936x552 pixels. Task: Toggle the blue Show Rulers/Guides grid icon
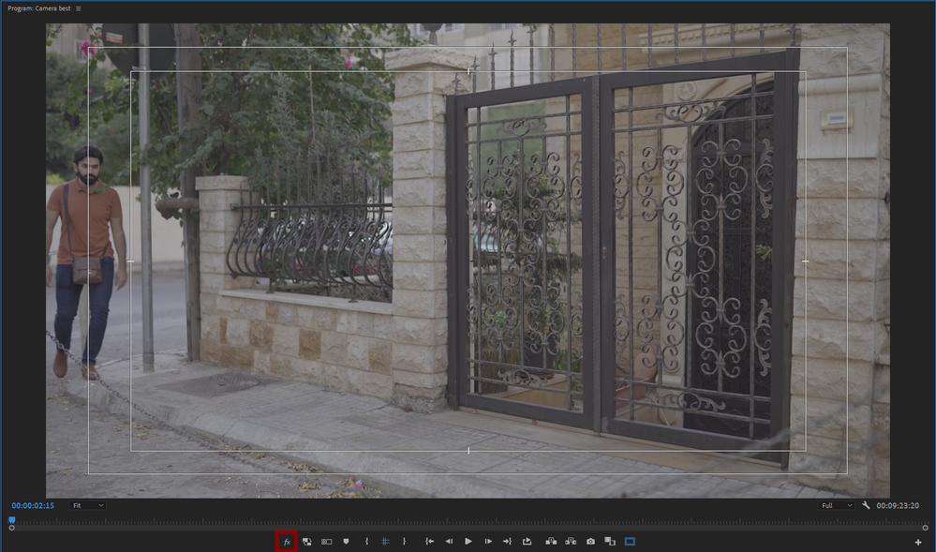(x=385, y=542)
